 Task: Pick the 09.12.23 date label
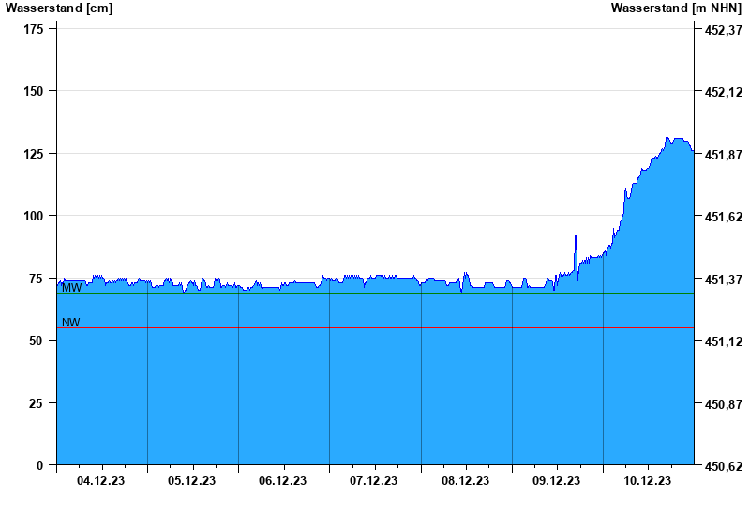(556, 480)
